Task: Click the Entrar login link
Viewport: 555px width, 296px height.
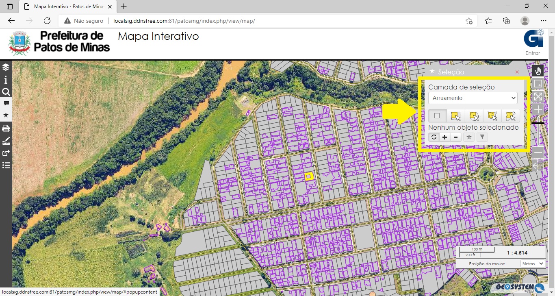Action: pyautogui.click(x=533, y=53)
